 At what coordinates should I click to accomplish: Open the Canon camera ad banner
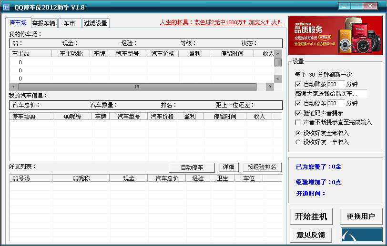click(335, 36)
